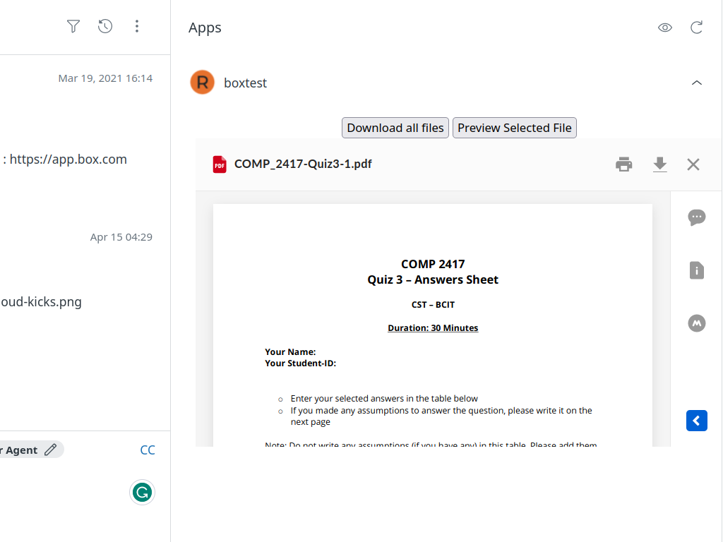Download the previewed PDF file
This screenshot has width=723, height=542.
coord(659,164)
